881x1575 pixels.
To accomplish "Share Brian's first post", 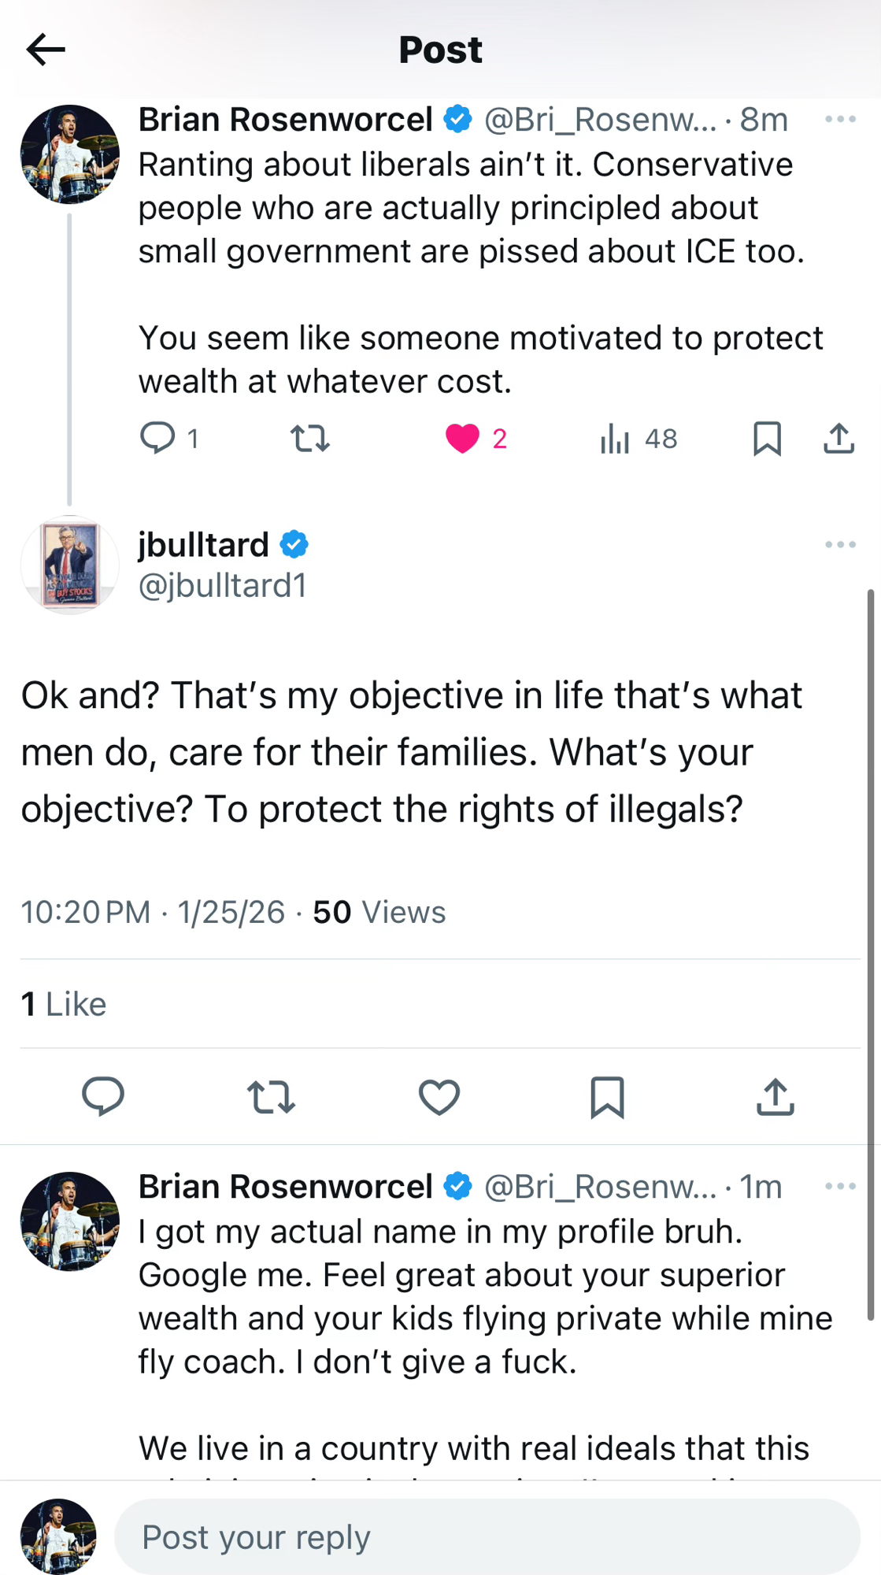I will pyautogui.click(x=838, y=439).
